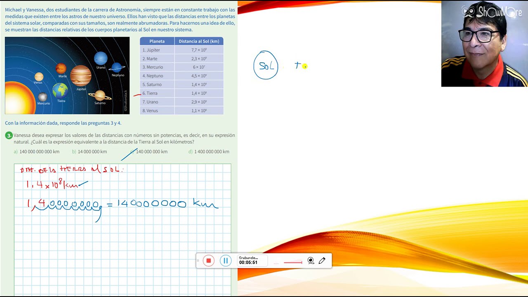Stop the screen recording
528x297 pixels.
[x=209, y=261]
